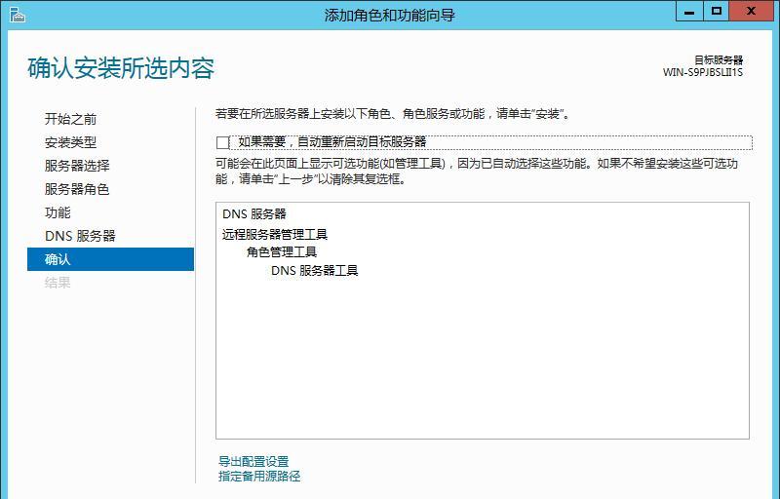Maximize the wizard window
Screen dimensions: 780x499
[717, 12]
